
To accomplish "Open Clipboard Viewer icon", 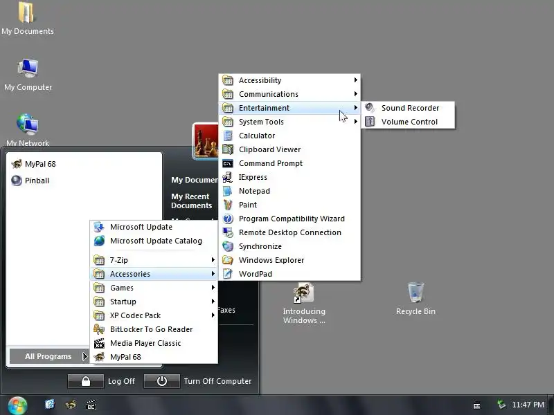I will pos(228,149).
